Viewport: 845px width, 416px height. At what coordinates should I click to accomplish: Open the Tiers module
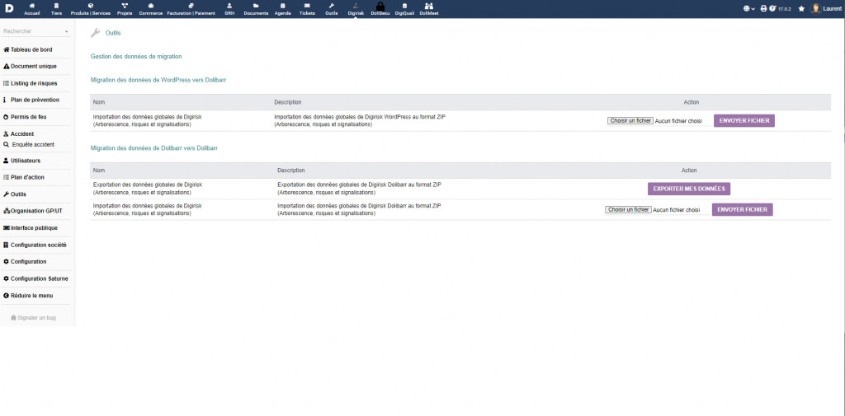click(x=56, y=8)
